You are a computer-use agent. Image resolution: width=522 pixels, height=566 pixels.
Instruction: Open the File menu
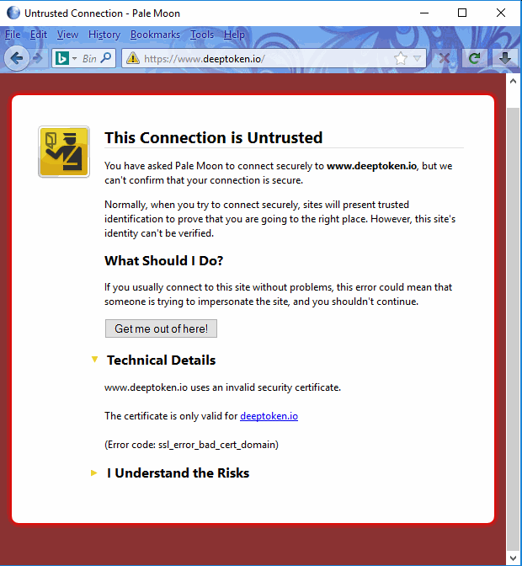click(x=13, y=35)
